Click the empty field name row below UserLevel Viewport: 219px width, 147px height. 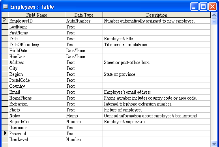click(37, 145)
